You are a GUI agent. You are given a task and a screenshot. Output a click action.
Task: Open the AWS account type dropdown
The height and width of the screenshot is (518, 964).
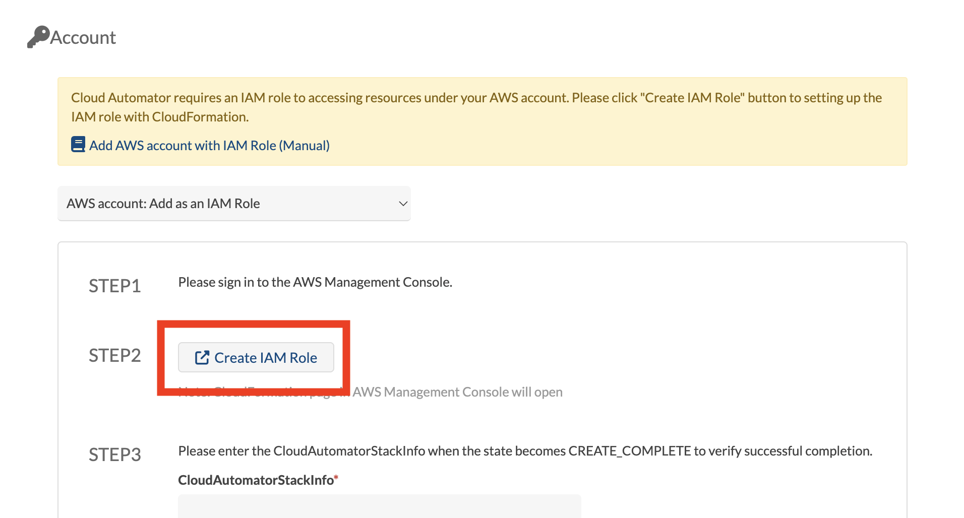click(x=234, y=204)
